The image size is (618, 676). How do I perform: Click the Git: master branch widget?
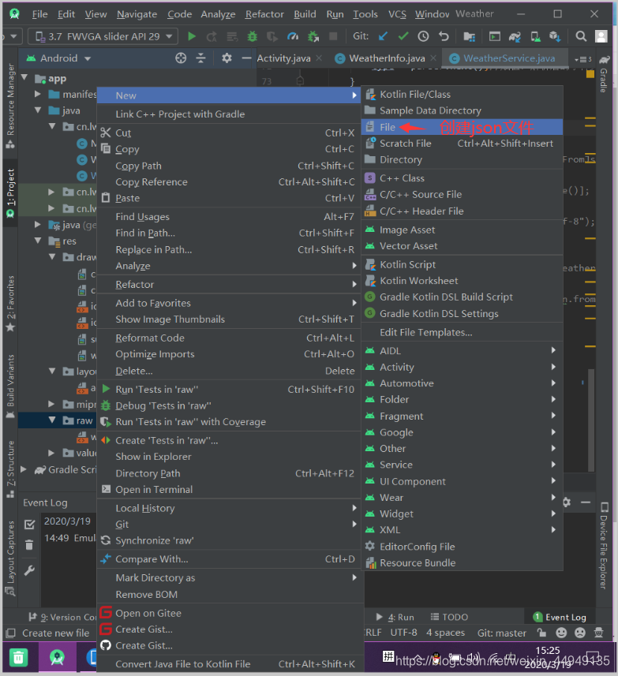[501, 633]
